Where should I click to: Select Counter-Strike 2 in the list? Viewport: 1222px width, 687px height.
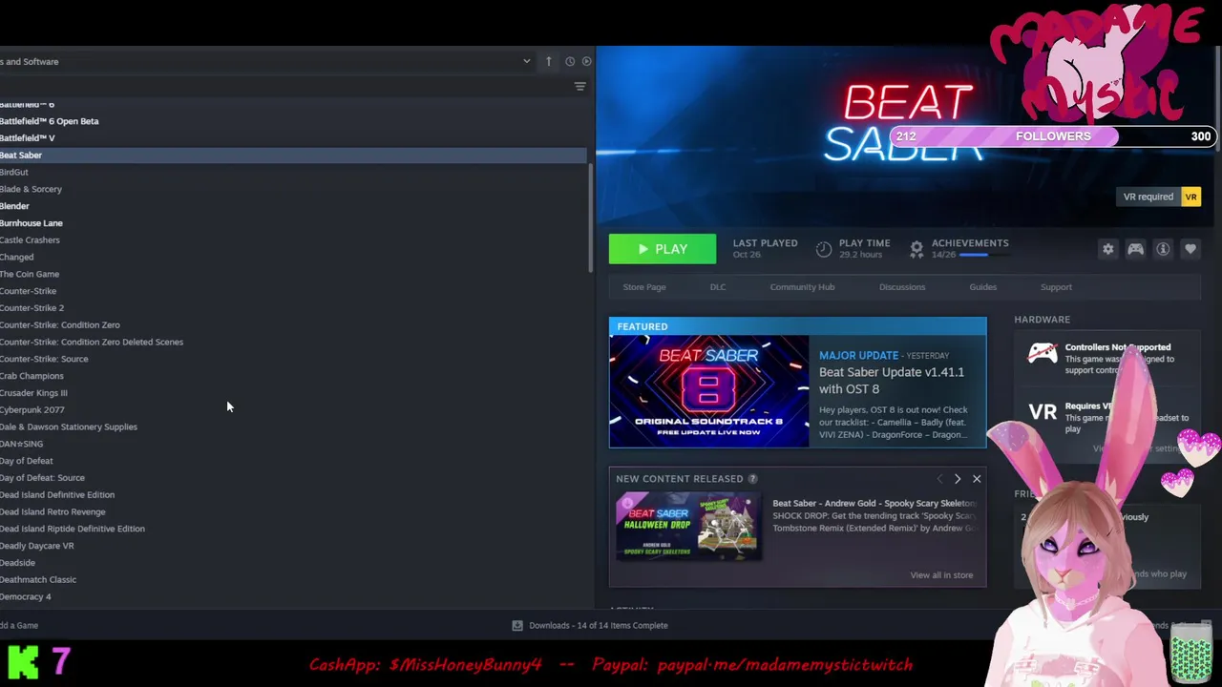[x=293, y=308]
